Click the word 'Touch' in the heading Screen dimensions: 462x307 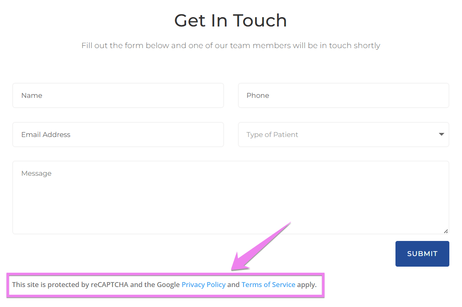[260, 20]
